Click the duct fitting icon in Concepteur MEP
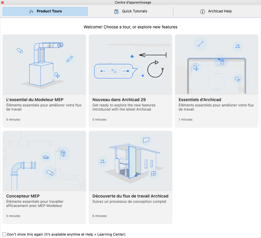This screenshot has width=261, height=238. tap(46, 157)
